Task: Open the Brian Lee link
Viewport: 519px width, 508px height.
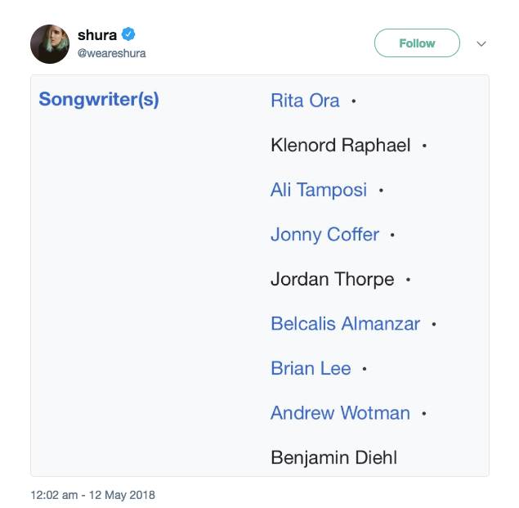Action: click(x=311, y=368)
